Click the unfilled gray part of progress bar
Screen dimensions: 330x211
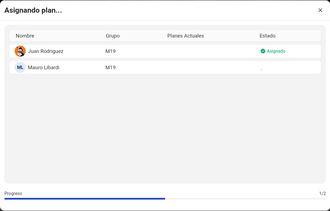point(245,199)
